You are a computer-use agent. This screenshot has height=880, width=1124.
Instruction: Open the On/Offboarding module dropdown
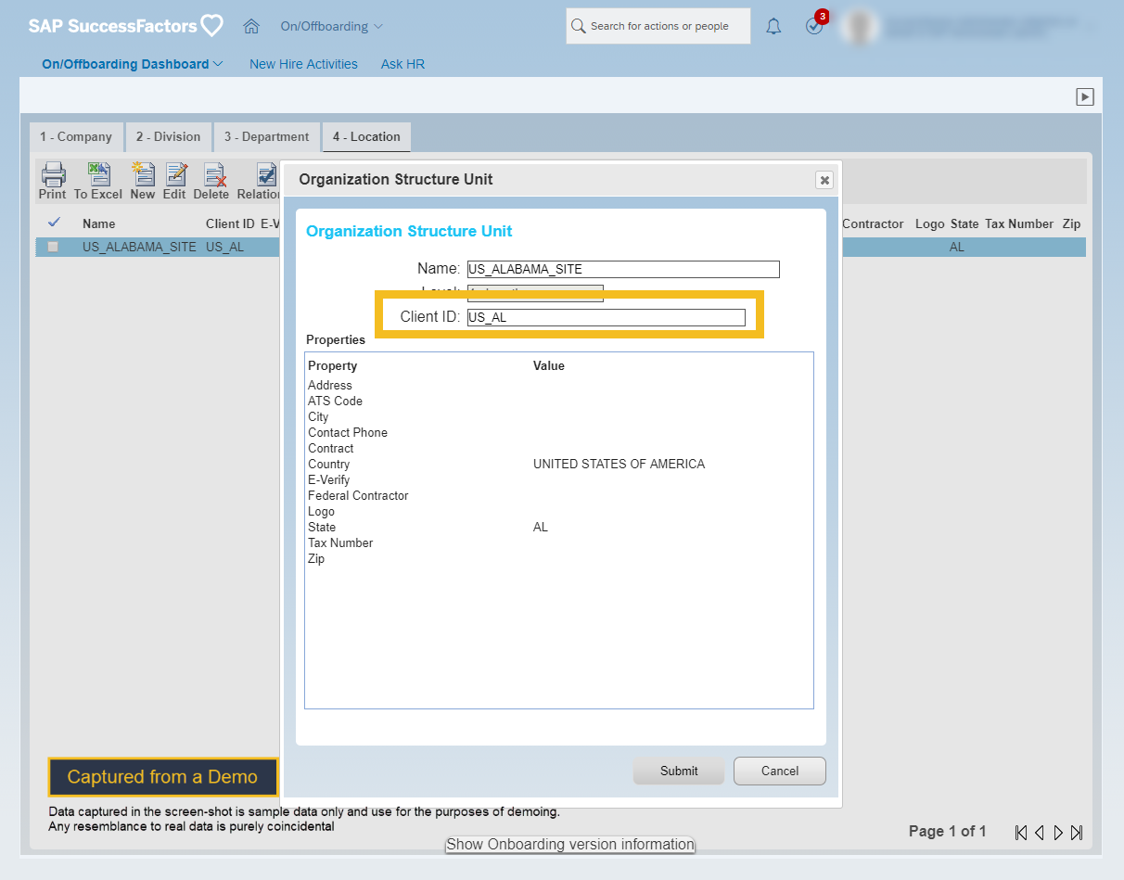tap(332, 26)
